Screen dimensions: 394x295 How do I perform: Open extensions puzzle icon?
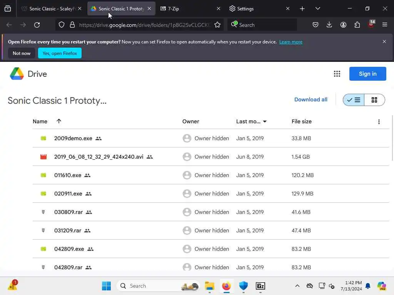[357, 25]
